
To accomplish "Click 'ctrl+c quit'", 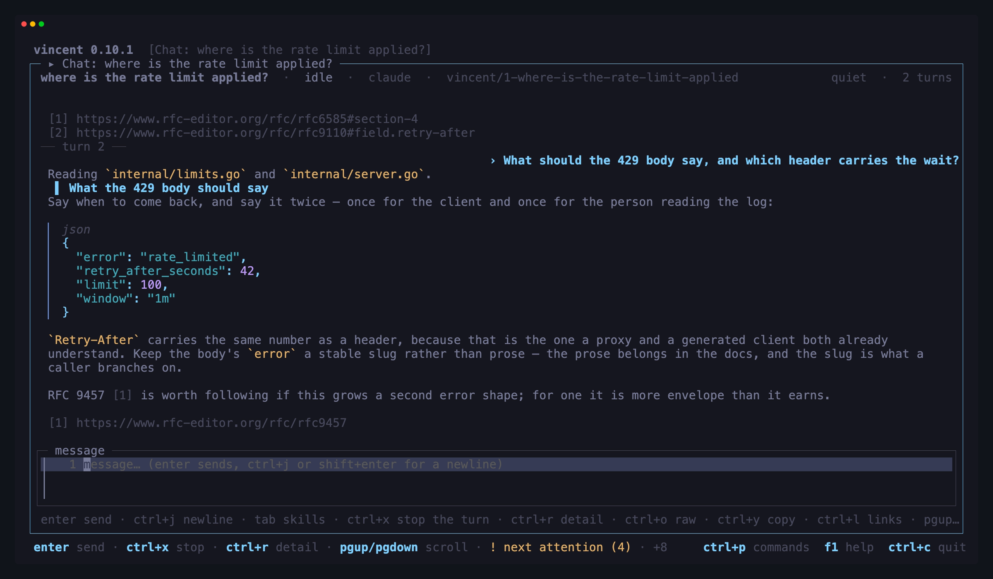I will click(x=927, y=547).
